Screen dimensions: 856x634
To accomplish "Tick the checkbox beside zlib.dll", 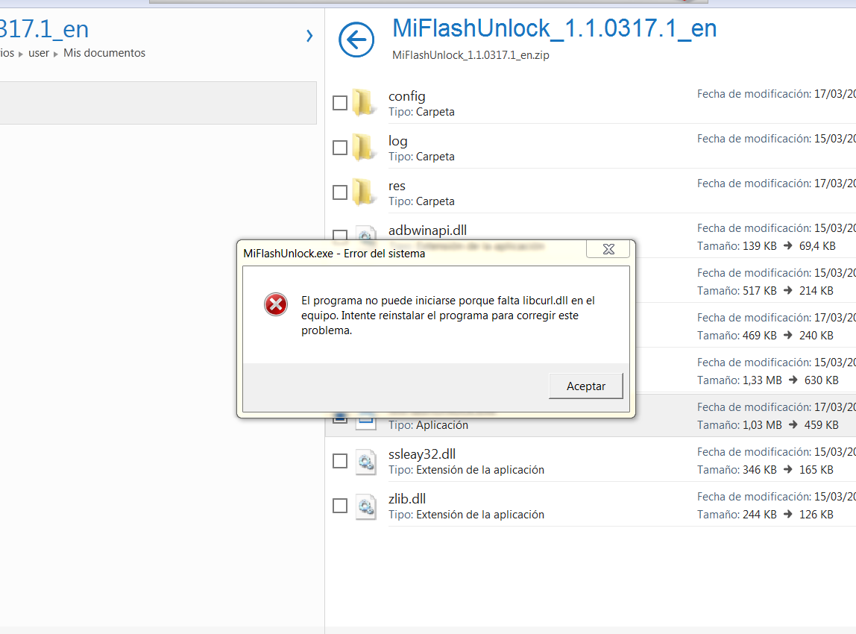I will click(340, 506).
